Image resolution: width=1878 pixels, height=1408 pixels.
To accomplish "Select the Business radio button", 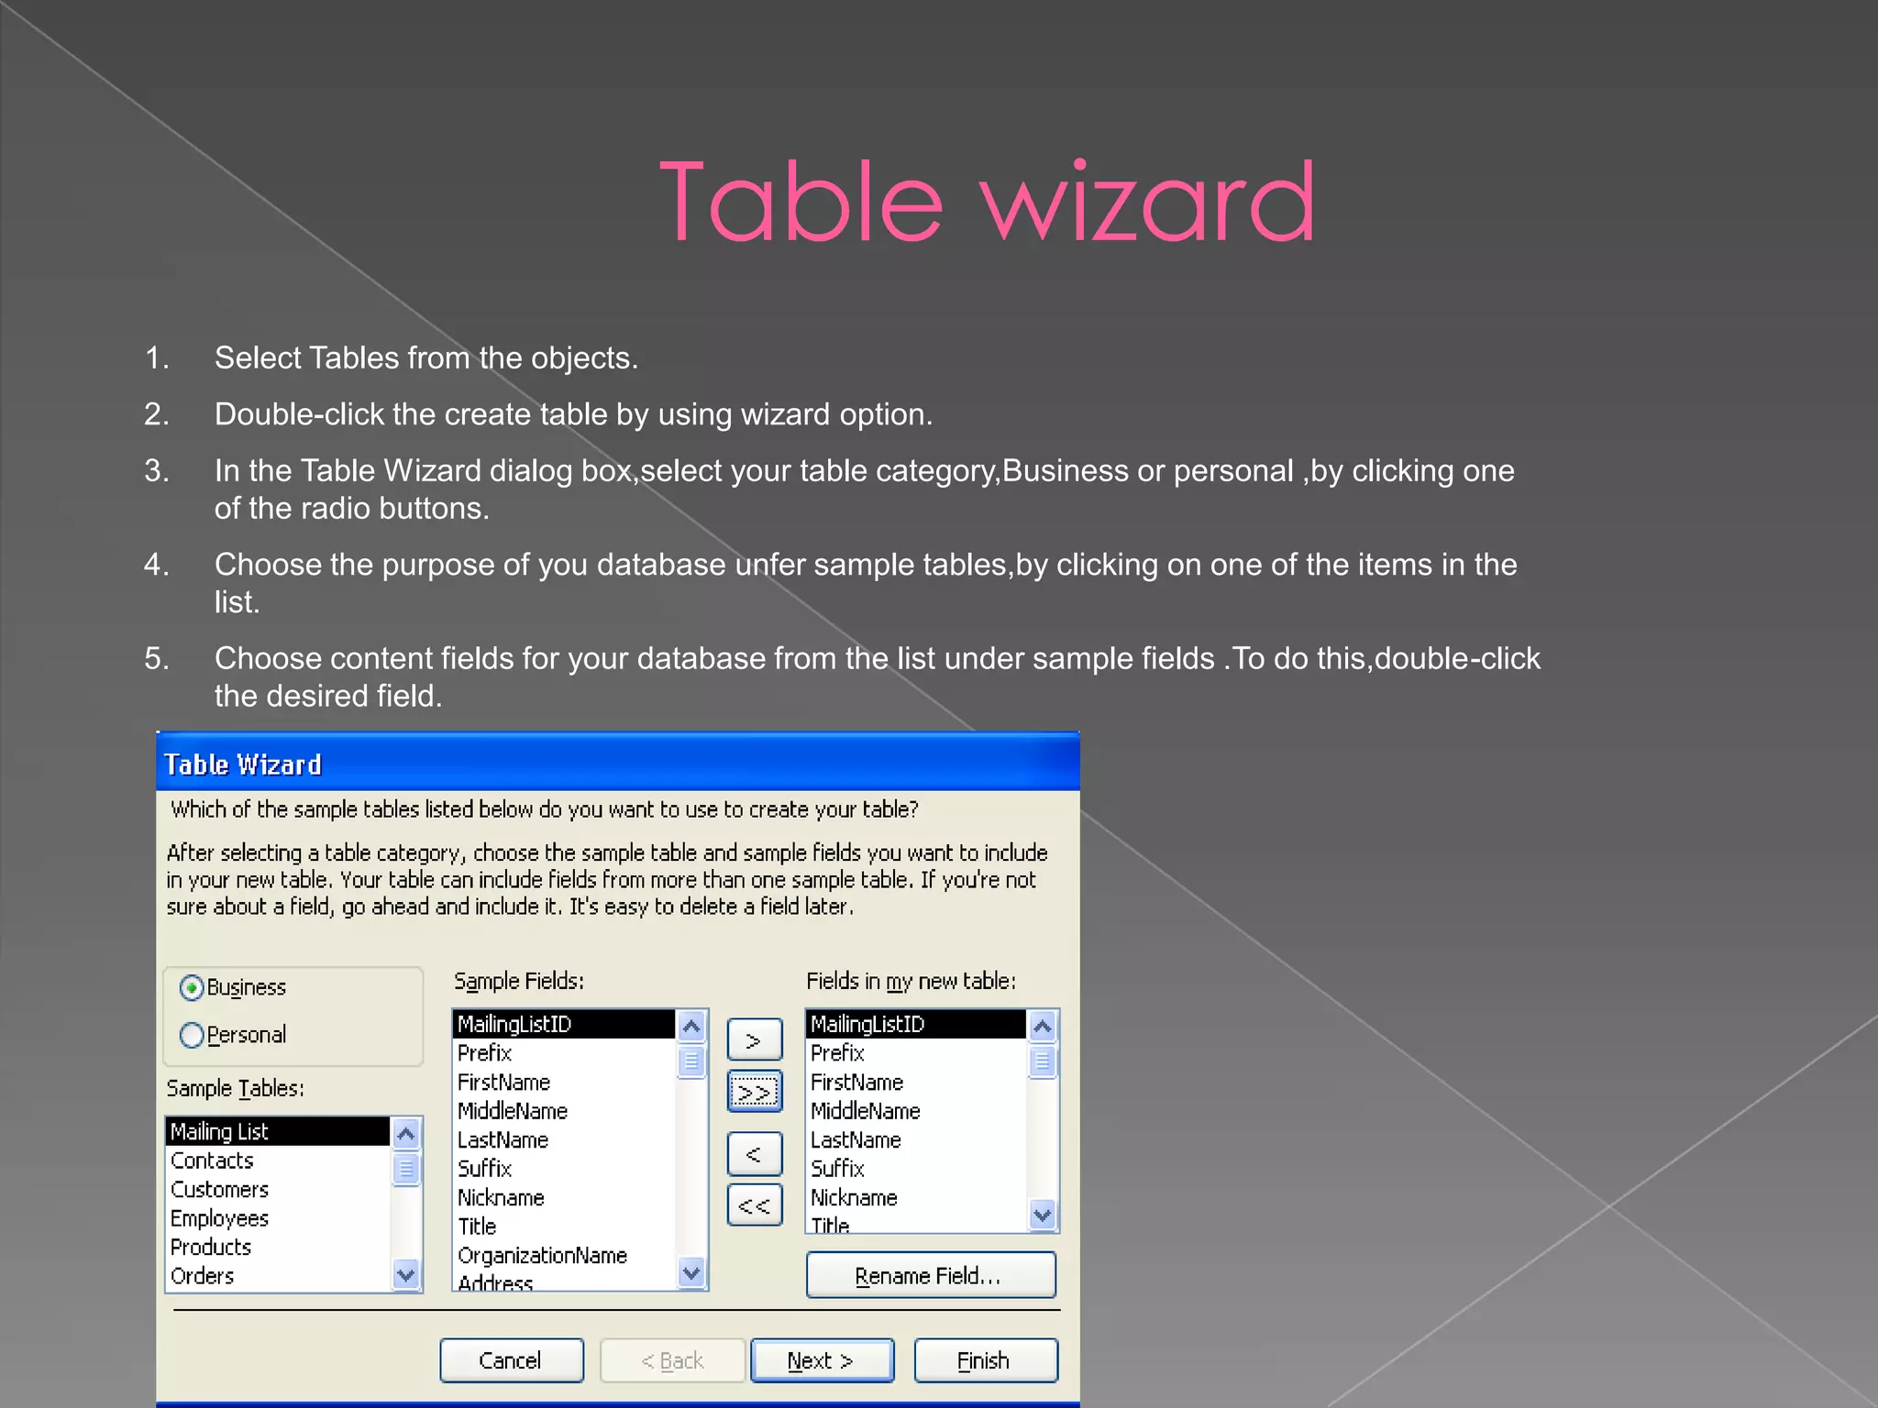I will coord(193,987).
